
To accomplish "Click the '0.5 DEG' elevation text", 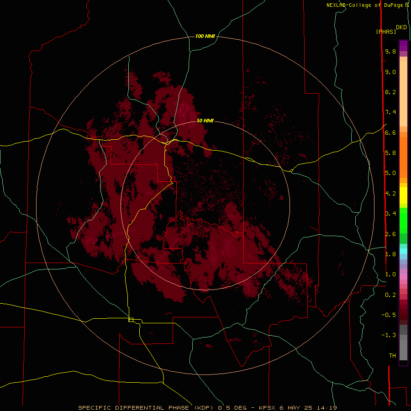I will coord(232,408).
